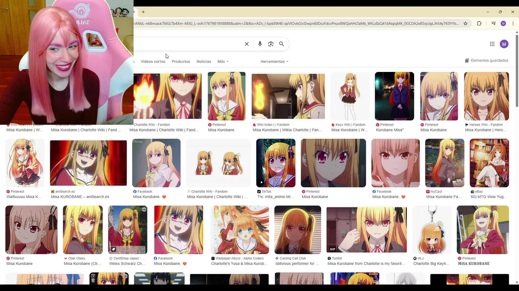Open Google Lens image search icon
Image resolution: width=519 pixels, height=291 pixels.
pos(271,44)
